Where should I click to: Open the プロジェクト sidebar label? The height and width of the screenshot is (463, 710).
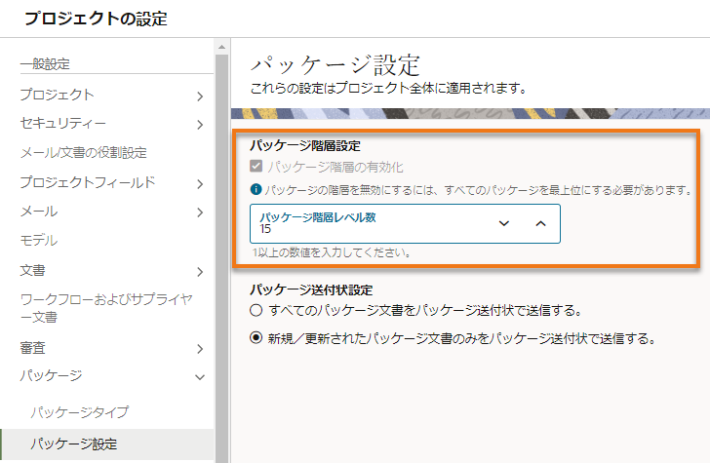[x=57, y=95]
